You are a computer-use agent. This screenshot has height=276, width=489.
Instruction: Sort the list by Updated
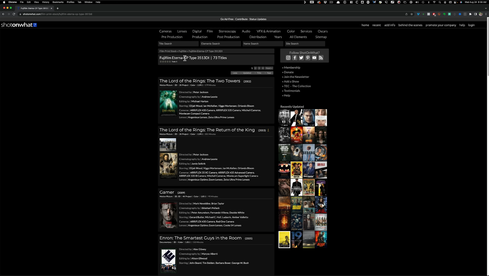(247, 73)
